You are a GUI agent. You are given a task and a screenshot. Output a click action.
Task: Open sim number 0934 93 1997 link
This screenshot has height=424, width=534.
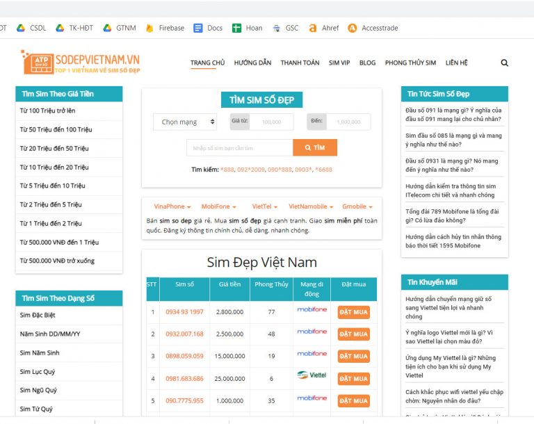pyautogui.click(x=184, y=312)
